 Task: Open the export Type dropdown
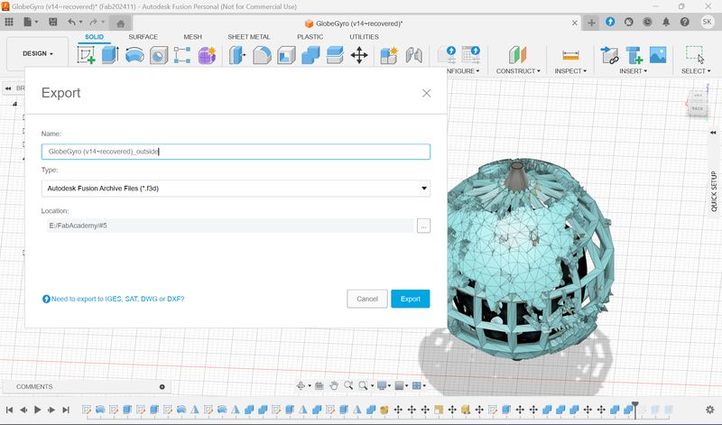[x=236, y=189]
